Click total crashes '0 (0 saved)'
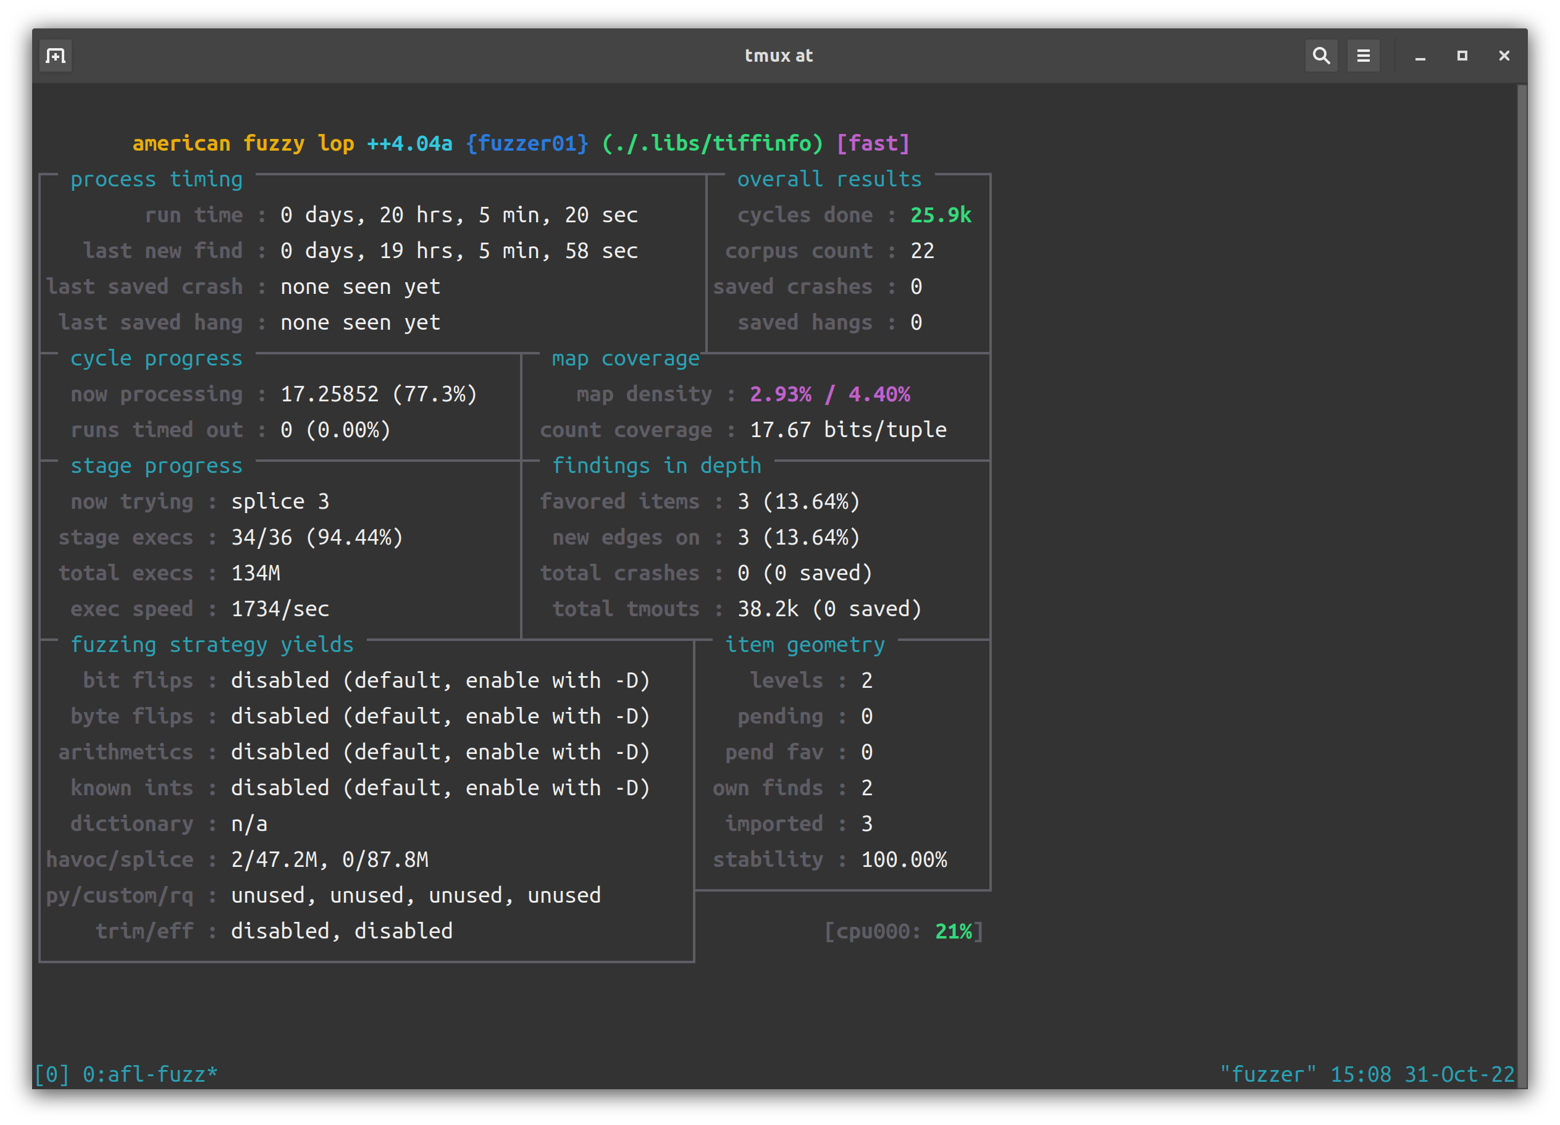1560x1125 pixels. (804, 573)
